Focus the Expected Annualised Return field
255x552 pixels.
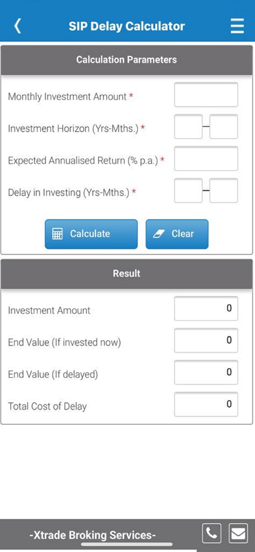[x=206, y=159]
